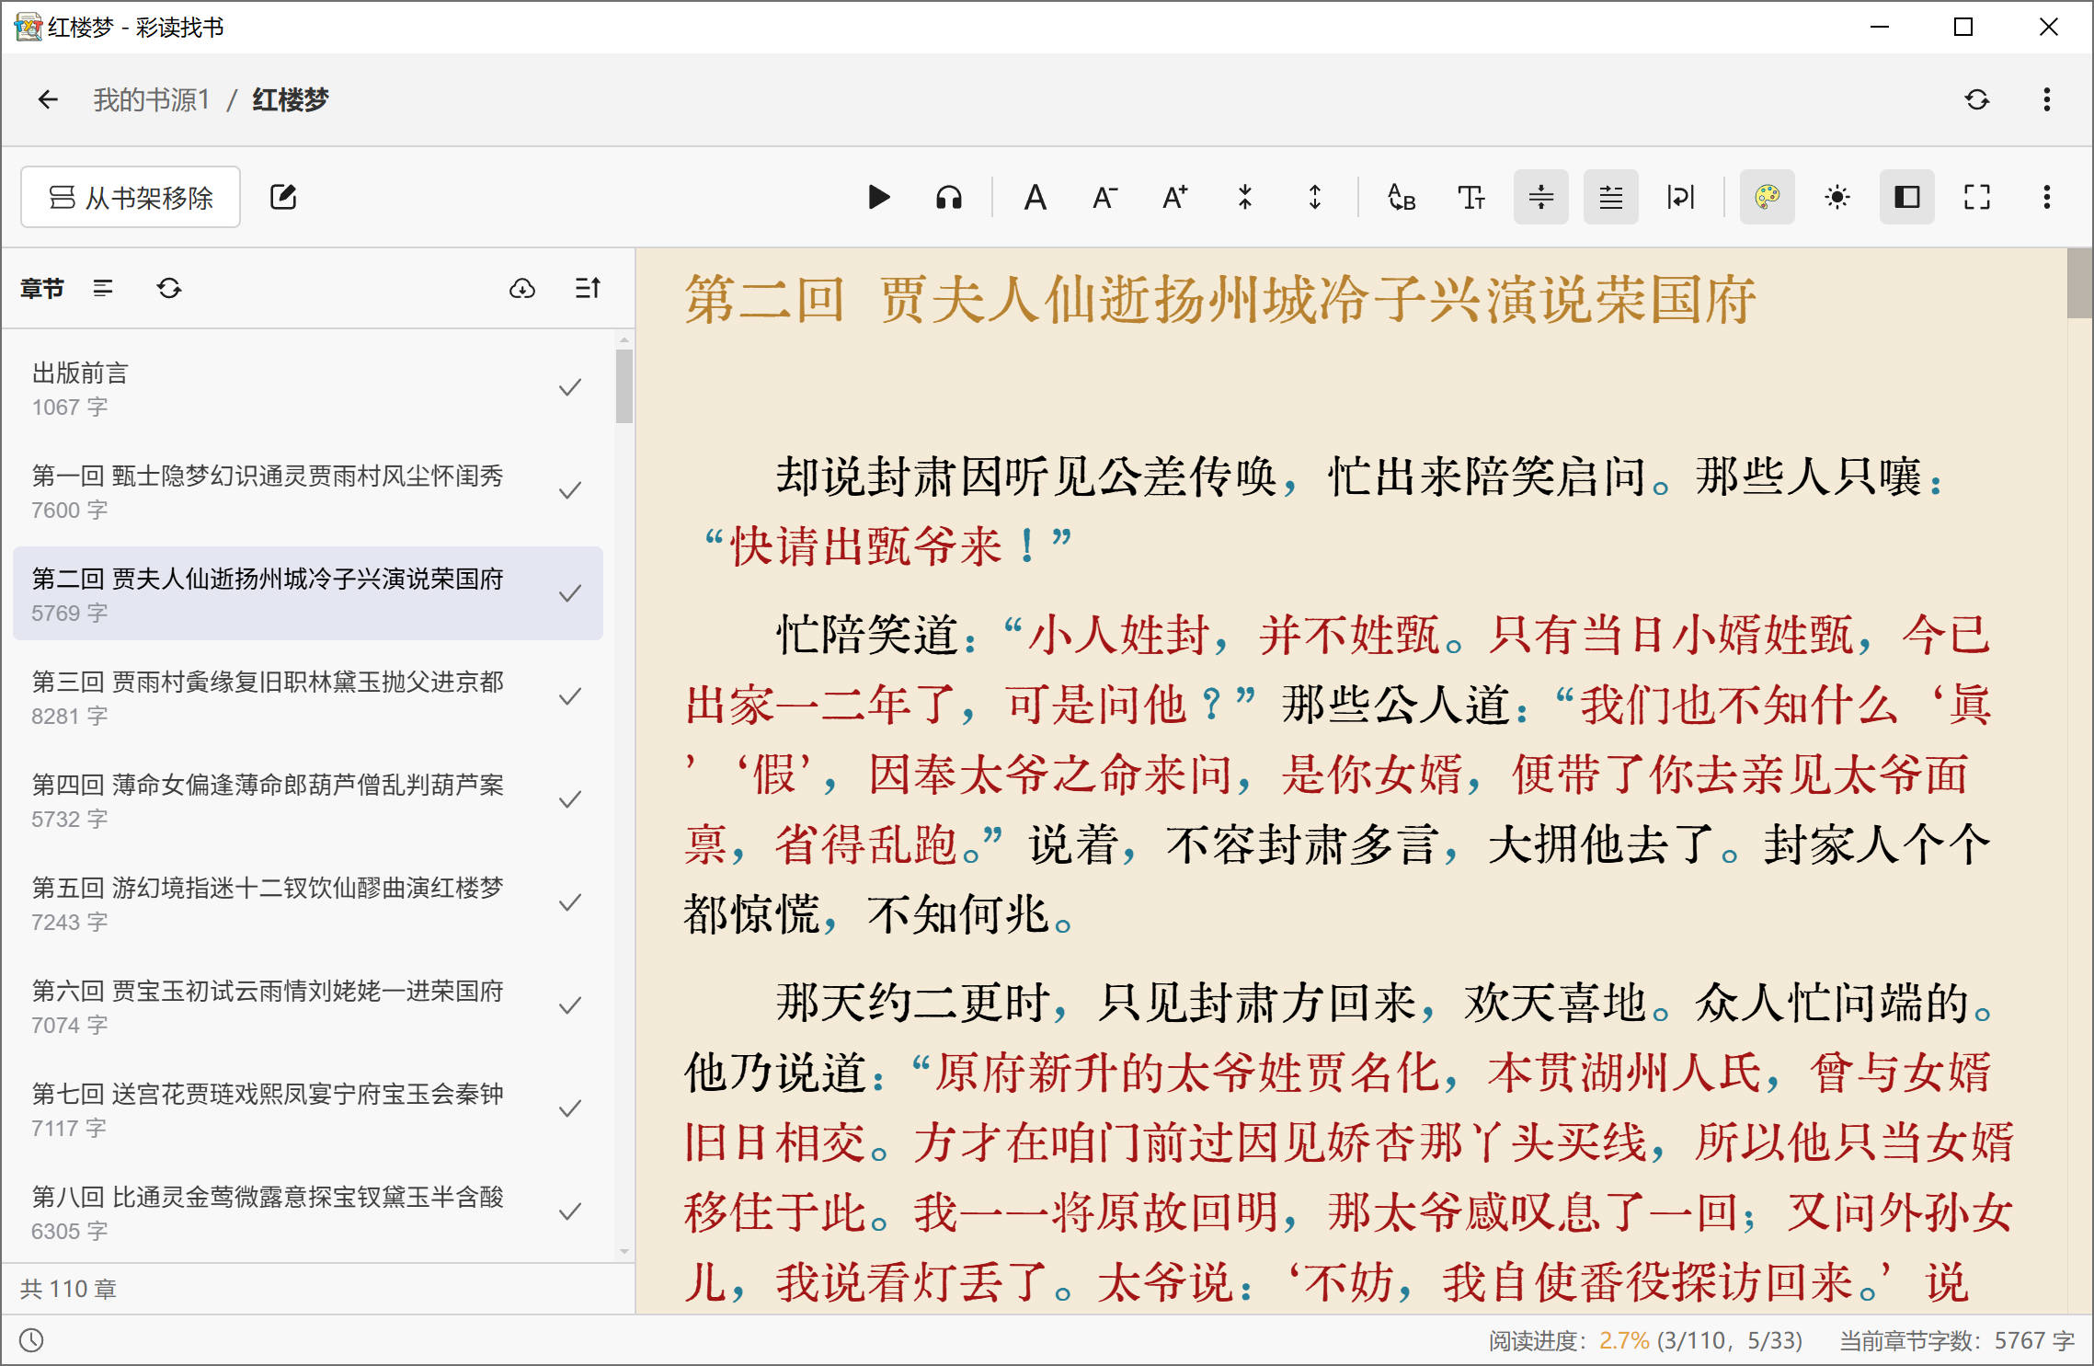Click the refresh icon in the header bar
The height and width of the screenshot is (1366, 2094).
(x=1976, y=99)
